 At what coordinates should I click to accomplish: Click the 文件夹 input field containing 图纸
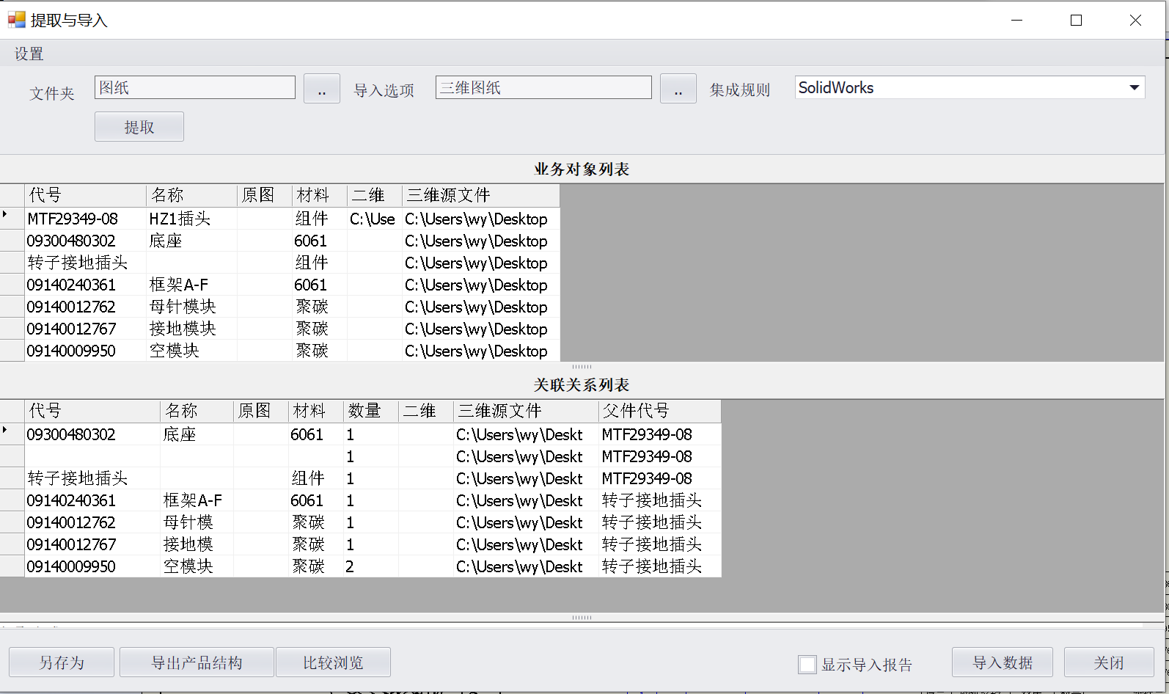(195, 87)
